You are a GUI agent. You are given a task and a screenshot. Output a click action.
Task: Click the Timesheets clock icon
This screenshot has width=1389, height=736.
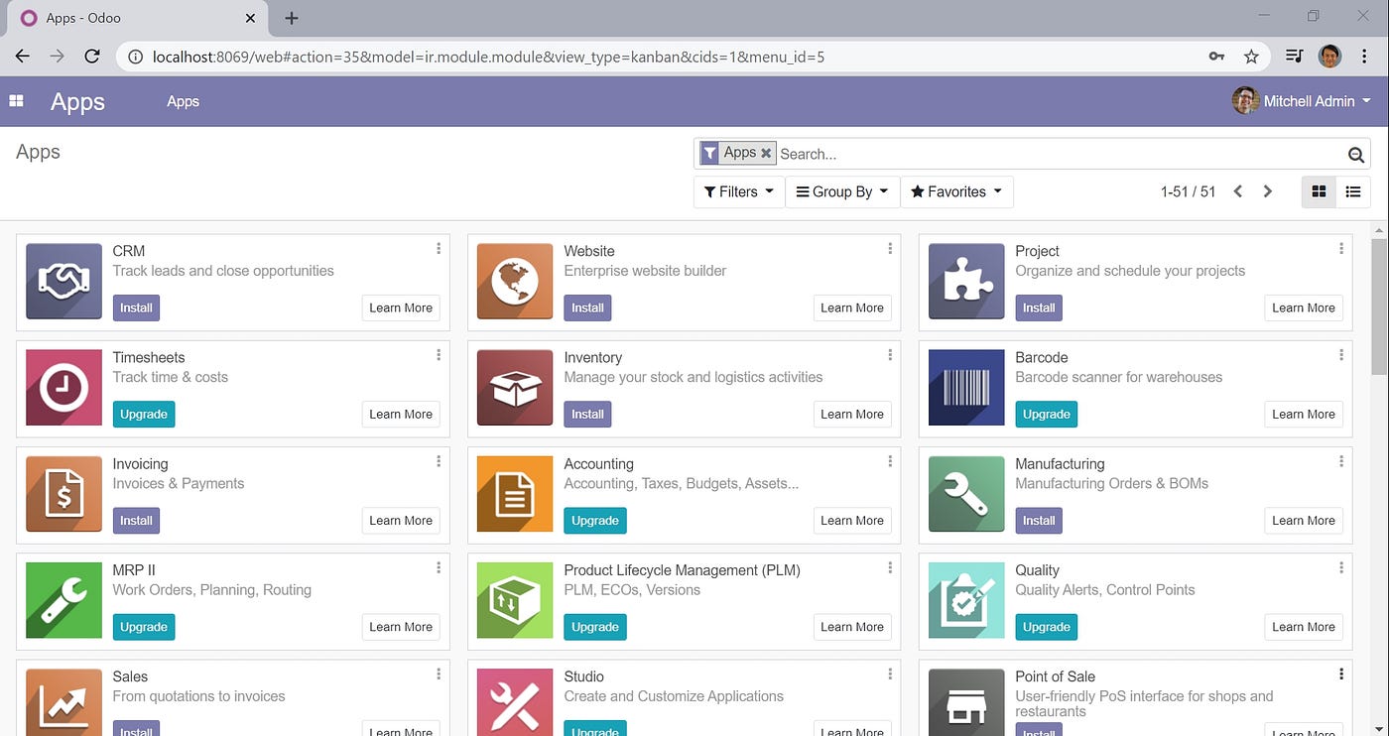[63, 388]
